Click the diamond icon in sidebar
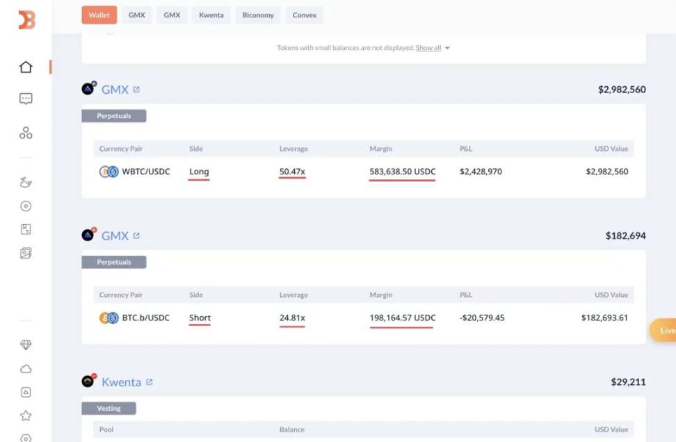This screenshot has height=442, width=676. click(x=26, y=345)
